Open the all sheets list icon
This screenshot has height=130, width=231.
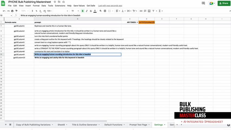point(10,125)
